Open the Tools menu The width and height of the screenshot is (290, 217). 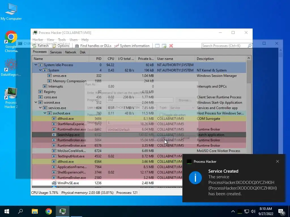tap(62, 40)
